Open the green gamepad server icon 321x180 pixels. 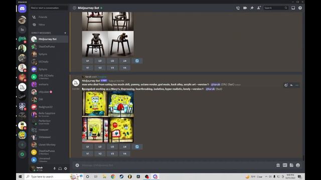pos(22,39)
